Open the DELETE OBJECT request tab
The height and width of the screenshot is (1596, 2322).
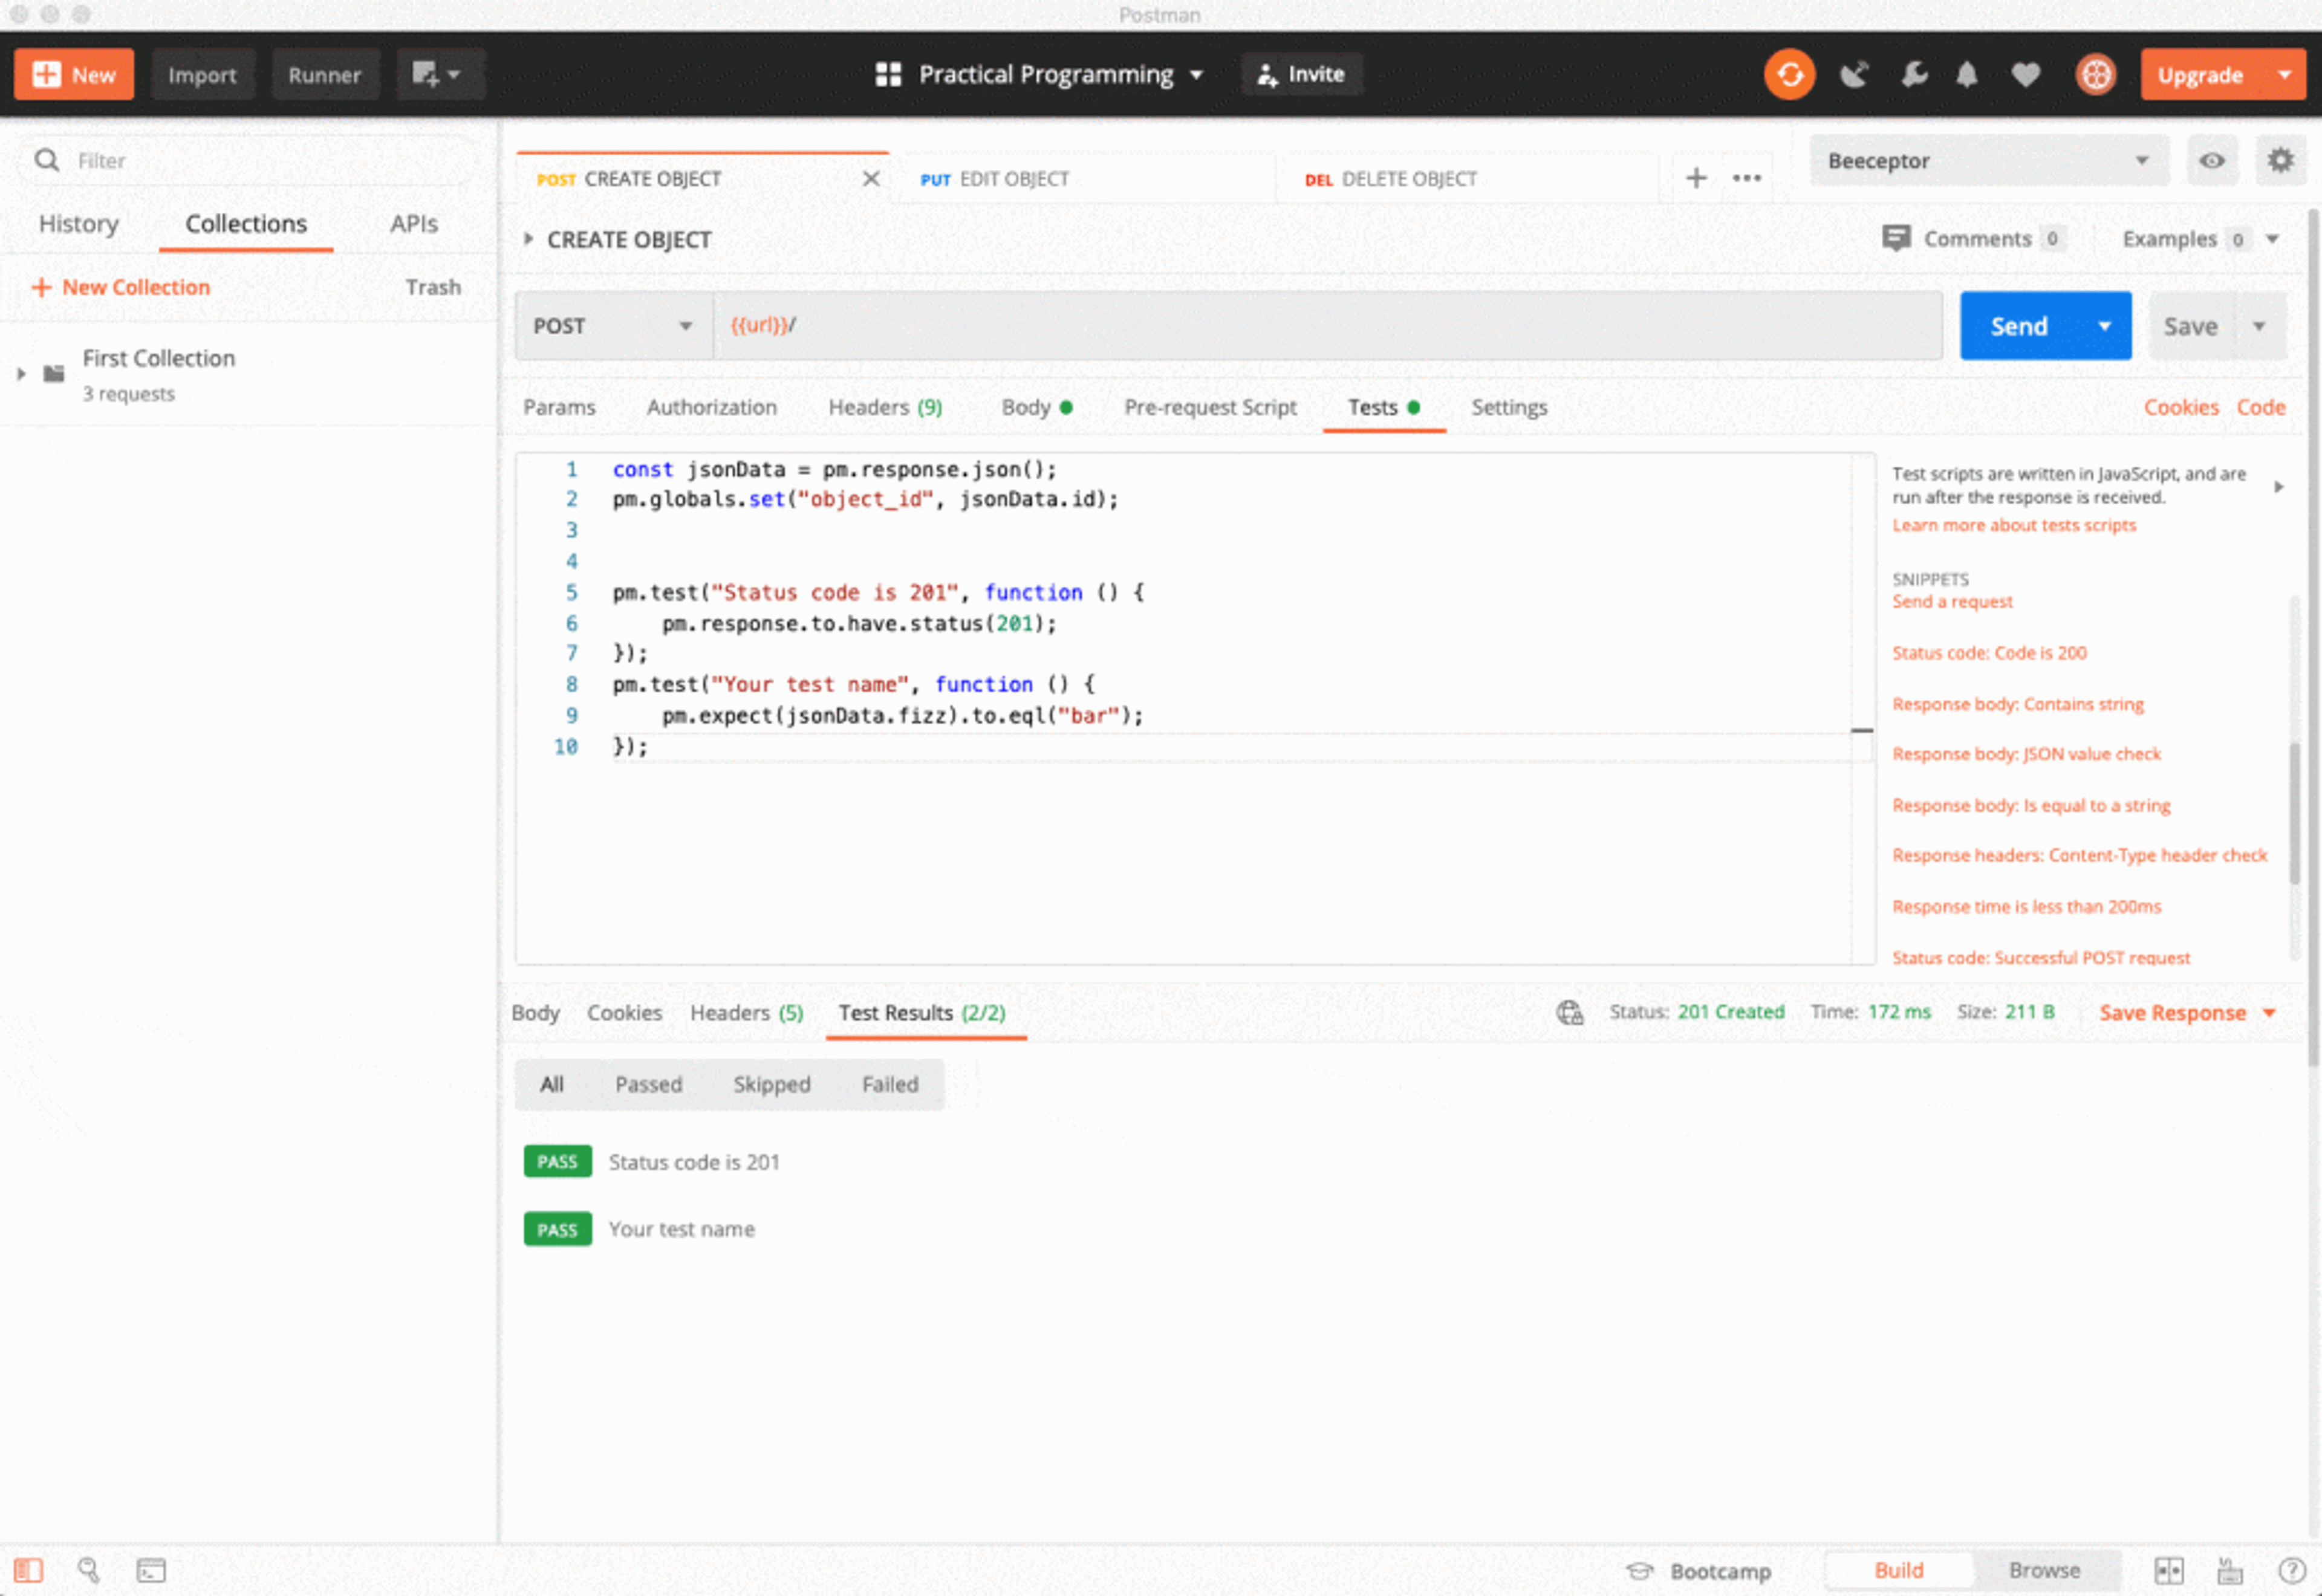click(x=1468, y=178)
